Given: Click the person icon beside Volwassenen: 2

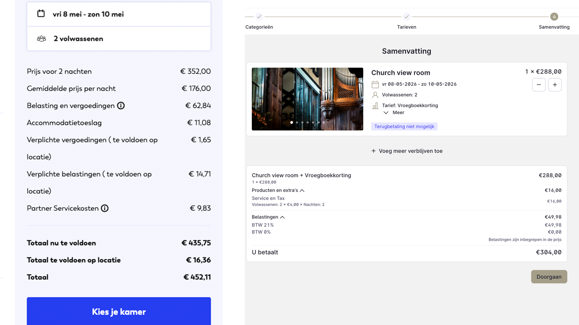Looking at the screenshot, I should click(x=375, y=95).
